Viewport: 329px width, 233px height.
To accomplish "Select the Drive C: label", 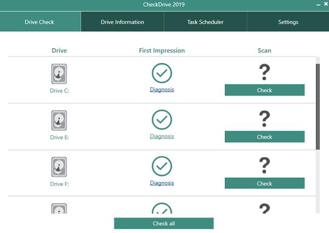I will 59,90.
